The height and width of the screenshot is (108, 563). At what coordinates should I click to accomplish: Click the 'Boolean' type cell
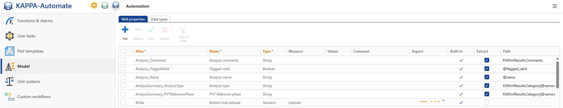click(x=269, y=69)
